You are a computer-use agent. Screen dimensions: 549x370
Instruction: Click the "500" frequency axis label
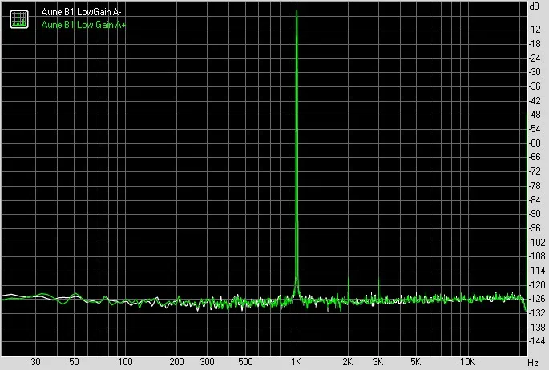point(245,362)
